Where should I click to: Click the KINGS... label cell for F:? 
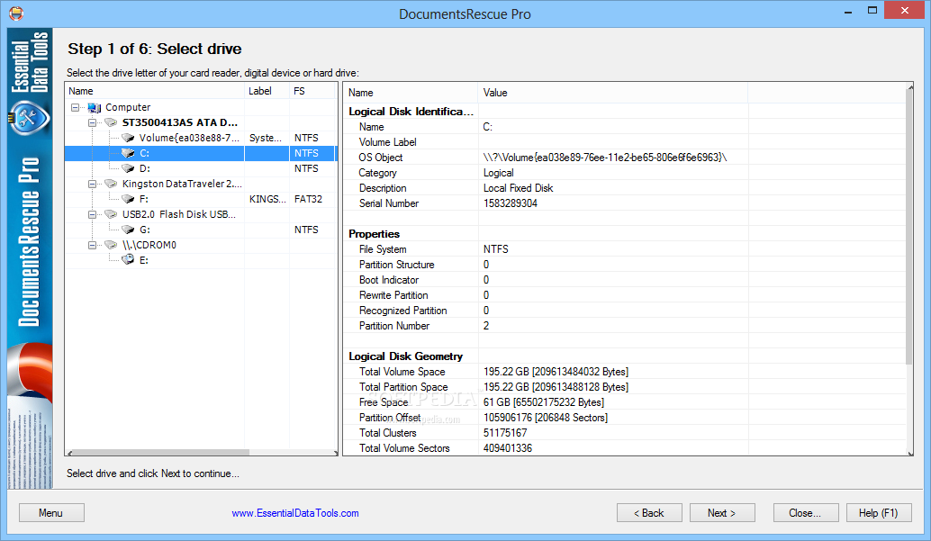tap(267, 199)
